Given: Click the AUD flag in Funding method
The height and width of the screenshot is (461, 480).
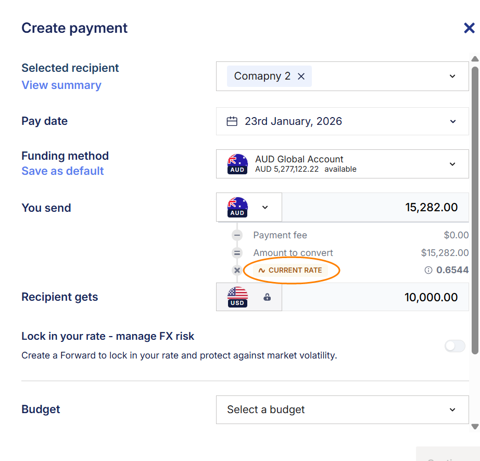Looking at the screenshot, I should coord(238,164).
